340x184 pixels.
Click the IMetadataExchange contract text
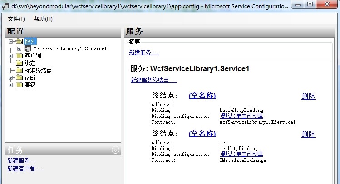(243, 160)
